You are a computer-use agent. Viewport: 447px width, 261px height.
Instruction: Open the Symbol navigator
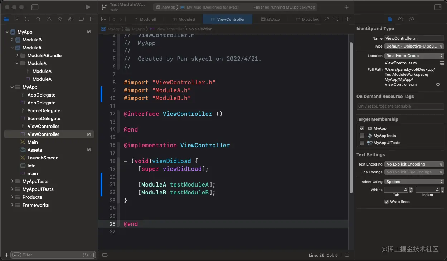point(28,19)
